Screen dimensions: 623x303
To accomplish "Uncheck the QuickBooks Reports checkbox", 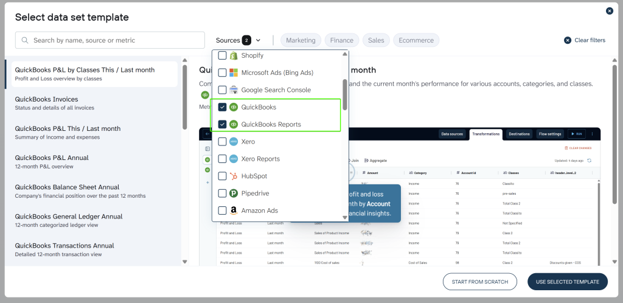I will 222,124.
